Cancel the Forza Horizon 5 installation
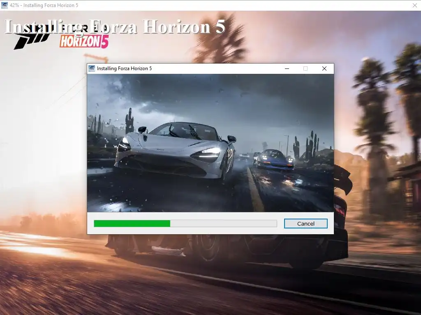 tap(305, 224)
